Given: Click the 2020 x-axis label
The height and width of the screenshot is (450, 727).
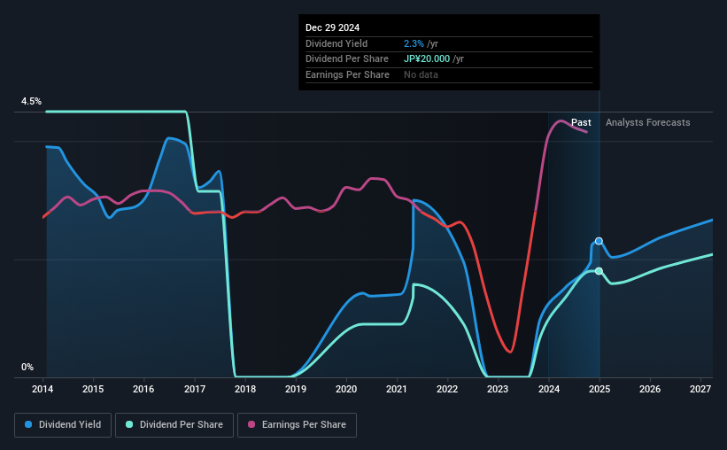Looking at the screenshot, I should [x=346, y=389].
